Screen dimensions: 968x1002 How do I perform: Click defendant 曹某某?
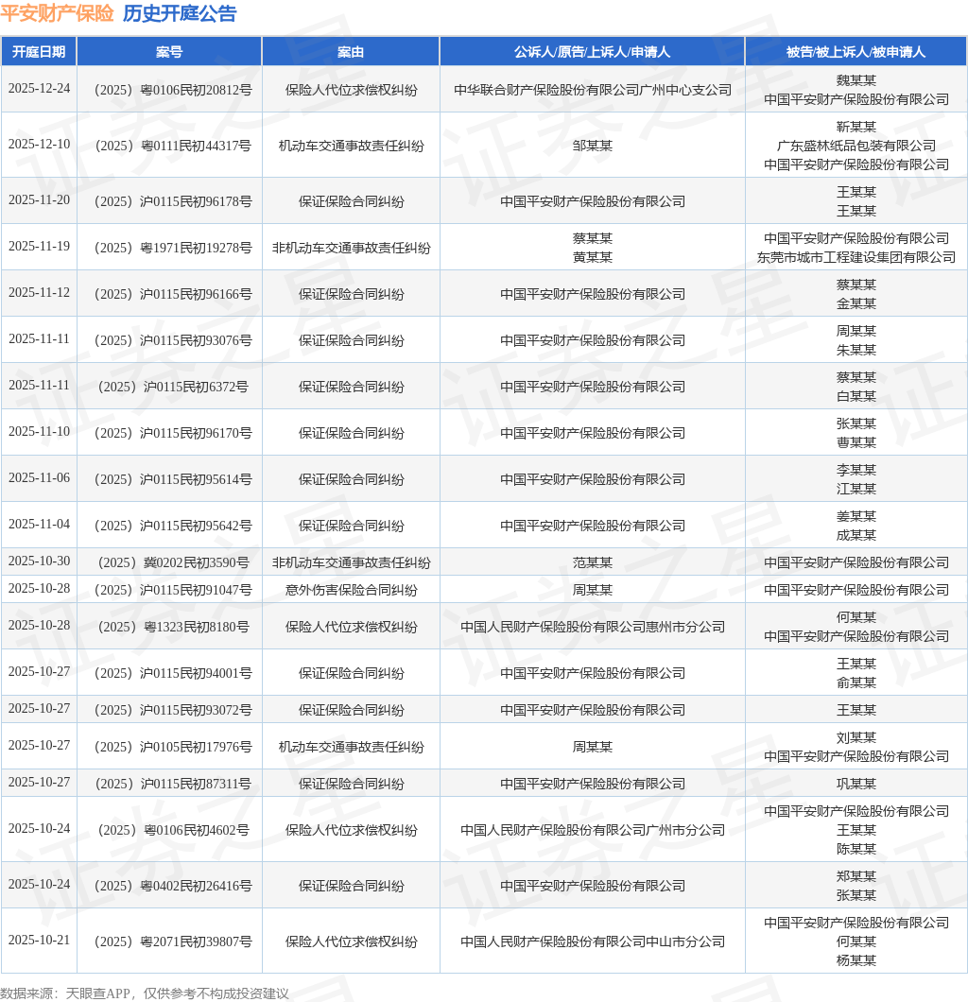coord(856,442)
